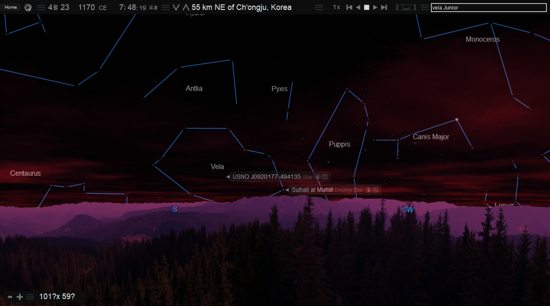Play time forward

(x=375, y=7)
